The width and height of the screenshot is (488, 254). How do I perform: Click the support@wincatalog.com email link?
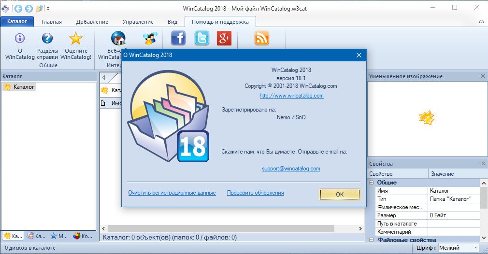point(291,169)
